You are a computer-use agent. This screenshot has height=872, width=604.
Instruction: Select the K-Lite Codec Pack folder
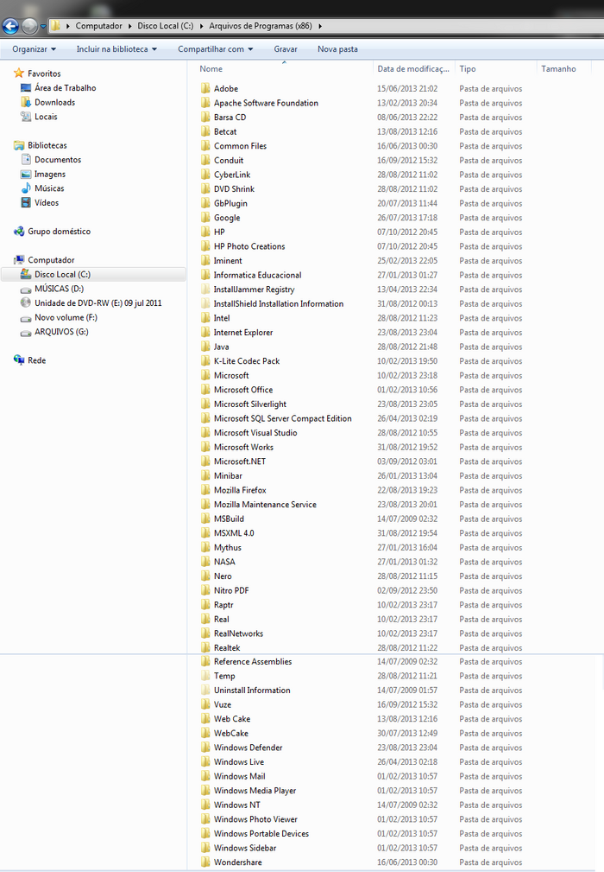(x=247, y=361)
